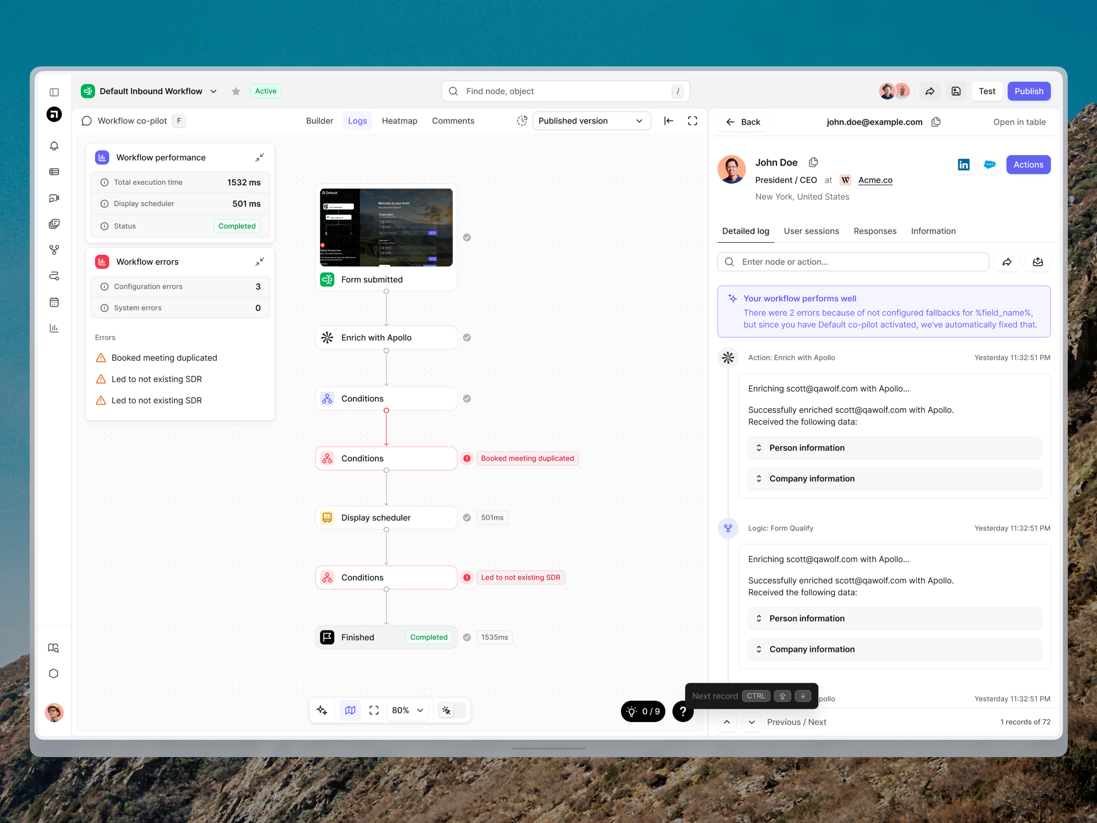Open the AI sparkle assistant in the bottom toolbar
Viewport: 1097px width, 823px height.
tap(322, 710)
